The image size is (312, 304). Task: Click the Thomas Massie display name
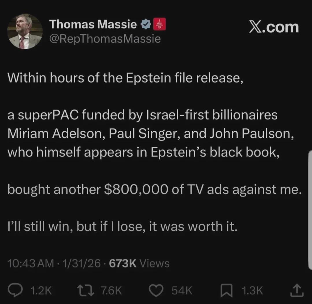93,25
